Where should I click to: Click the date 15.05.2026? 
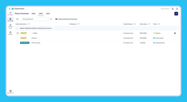point(143,38)
